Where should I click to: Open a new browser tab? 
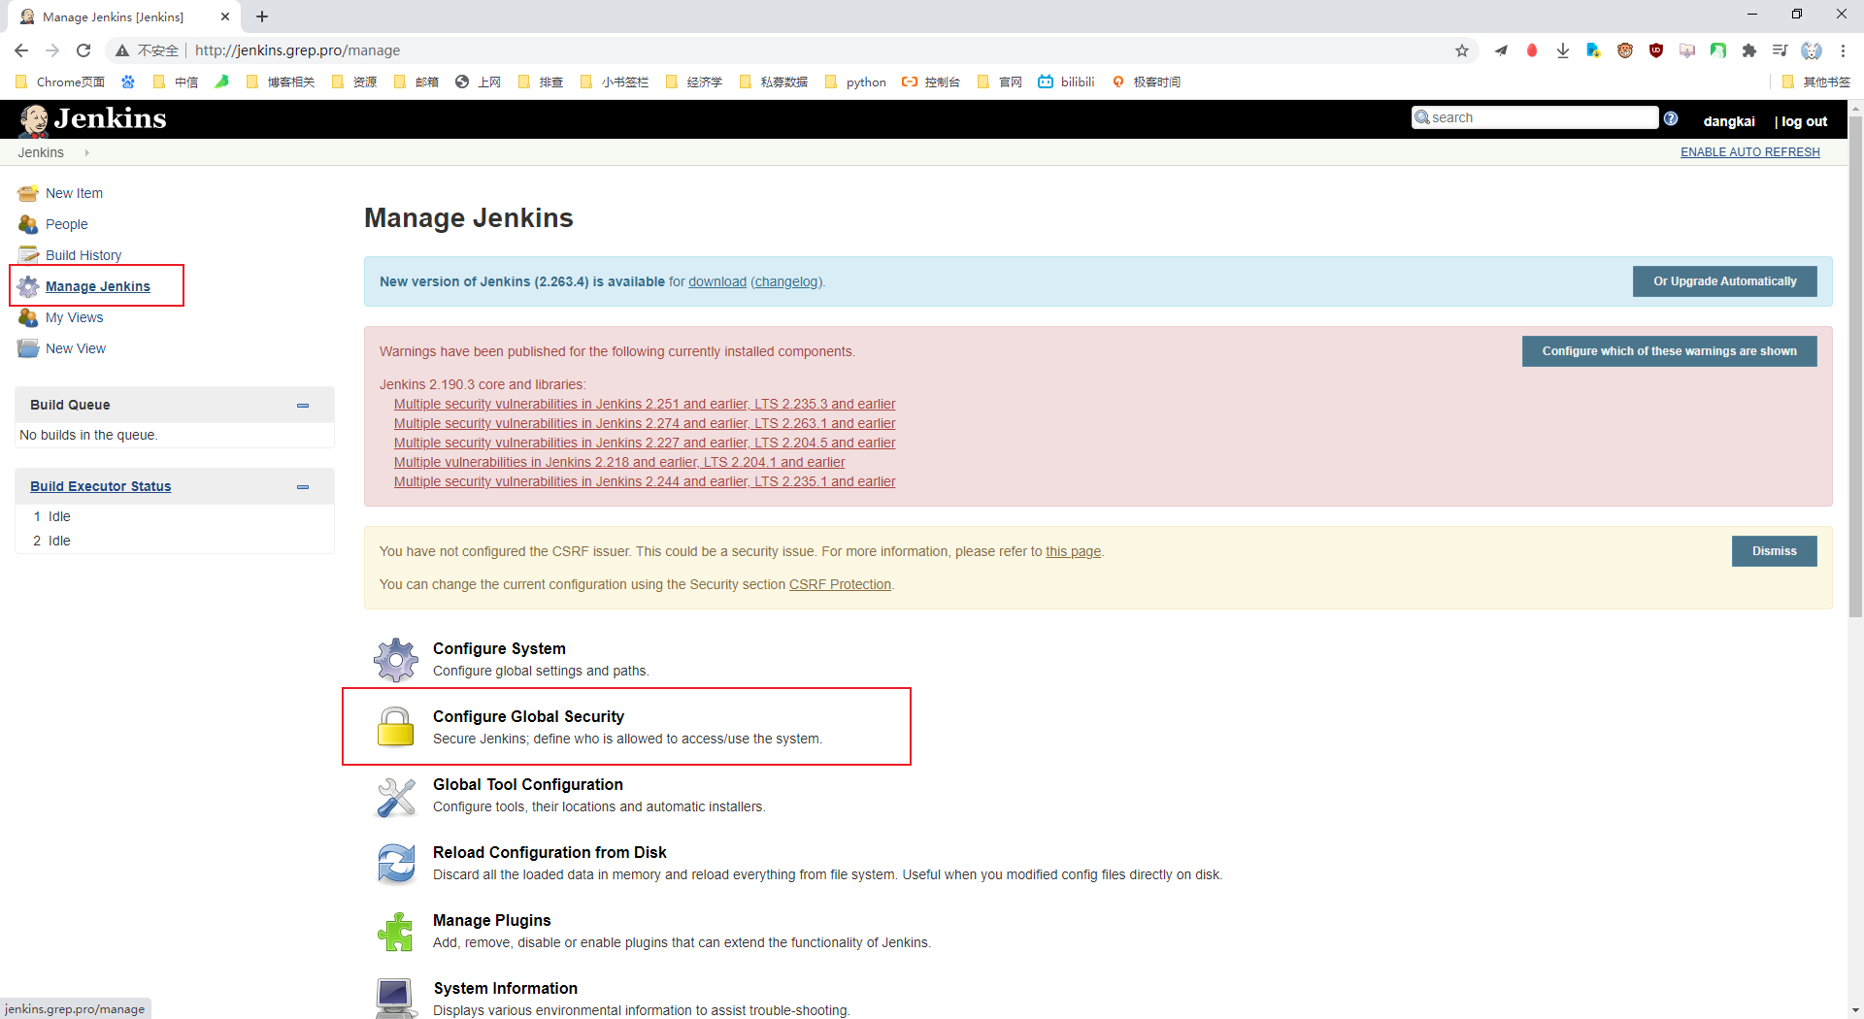[x=262, y=16]
